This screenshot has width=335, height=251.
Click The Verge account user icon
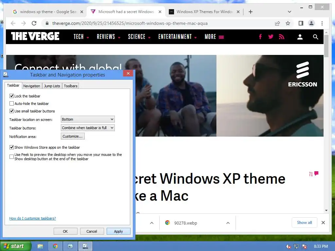[300, 37]
